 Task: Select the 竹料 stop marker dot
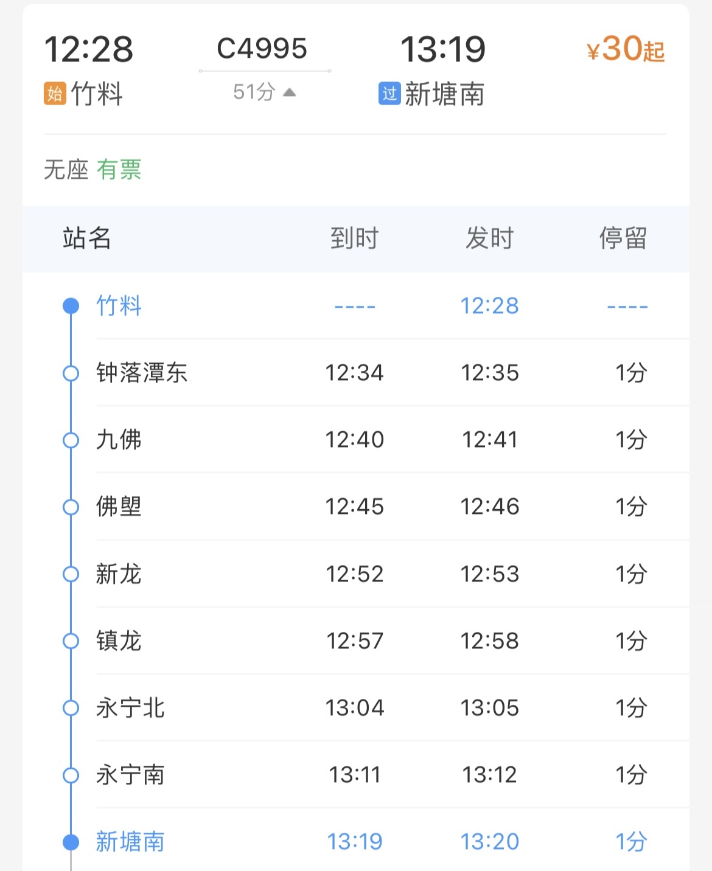pyautogui.click(x=71, y=305)
